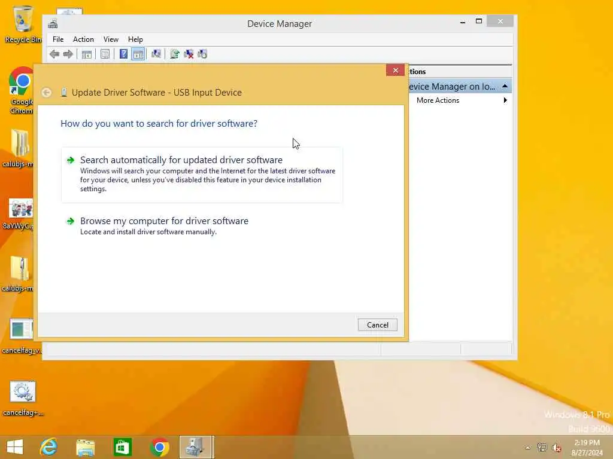Select the Google Chrome desktop shortcut
613x459 pixels.
21,91
